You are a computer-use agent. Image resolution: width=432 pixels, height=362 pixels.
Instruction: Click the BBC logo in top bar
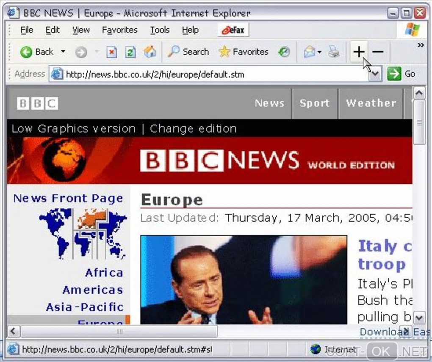coord(37,103)
